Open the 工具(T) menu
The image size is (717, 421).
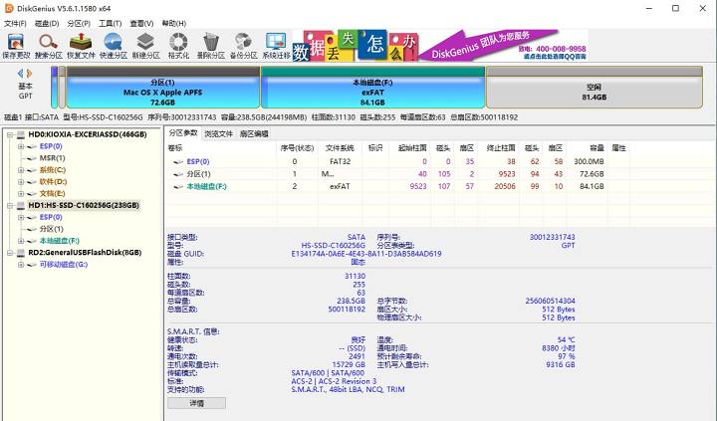pyautogui.click(x=110, y=23)
